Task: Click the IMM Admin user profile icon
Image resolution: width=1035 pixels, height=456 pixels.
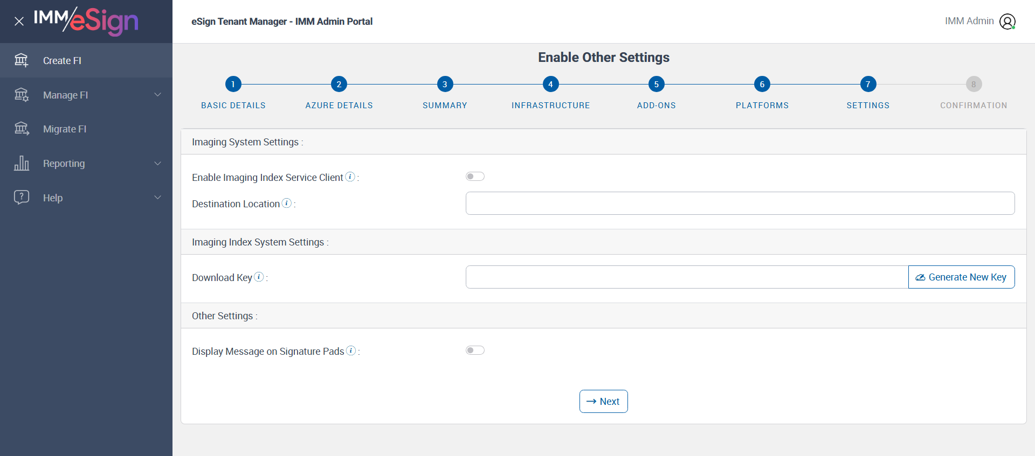Action: pos(1007,22)
